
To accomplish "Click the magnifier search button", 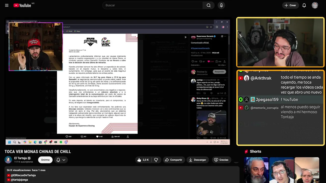I will [x=209, y=5].
